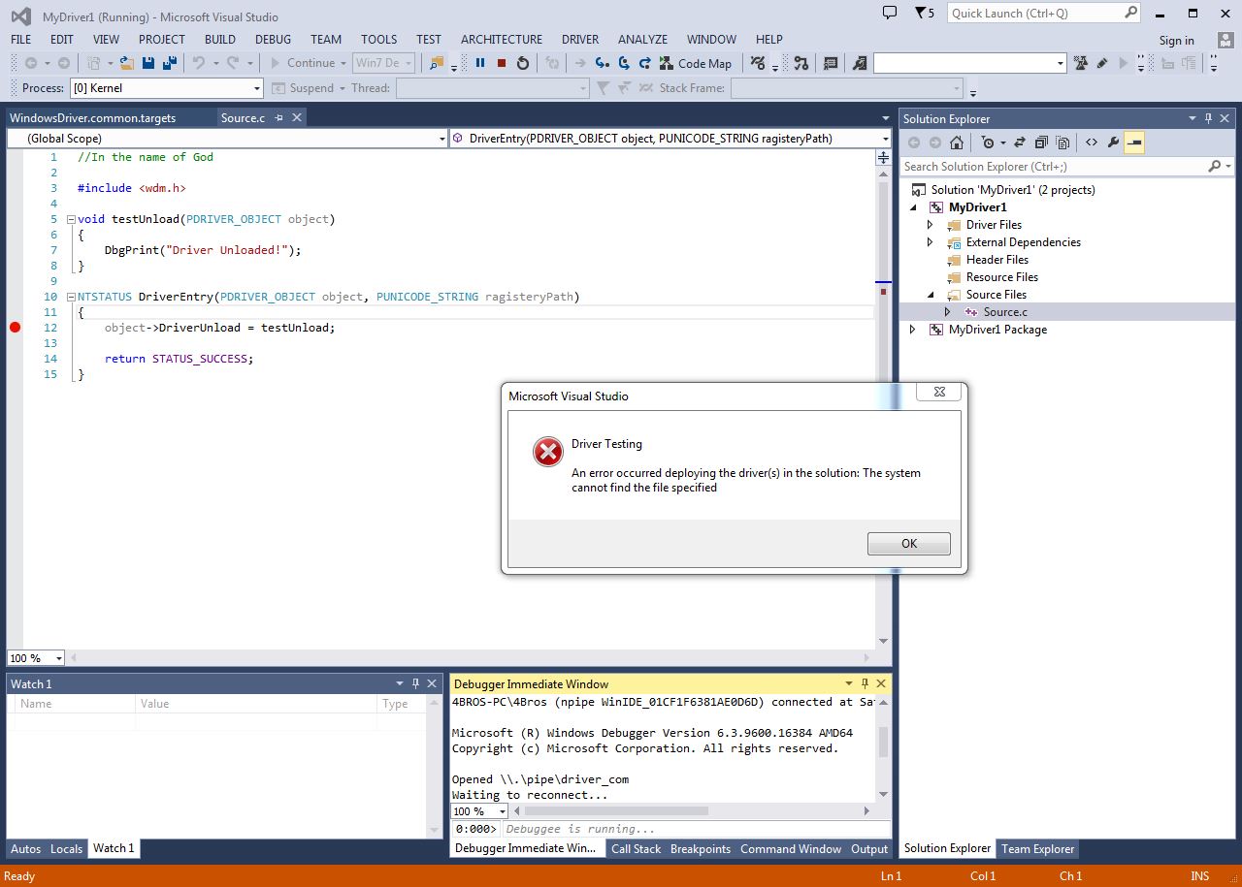Open the ARCHITECTURE menu

tap(502, 40)
